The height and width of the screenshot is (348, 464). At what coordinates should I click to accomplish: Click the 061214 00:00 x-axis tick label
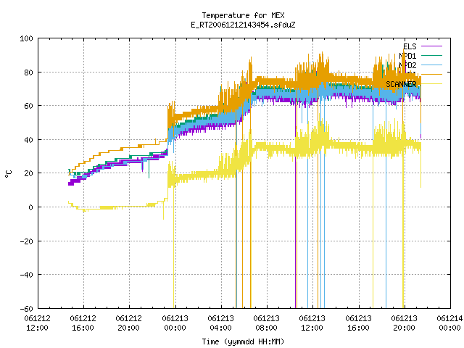pos(449,323)
